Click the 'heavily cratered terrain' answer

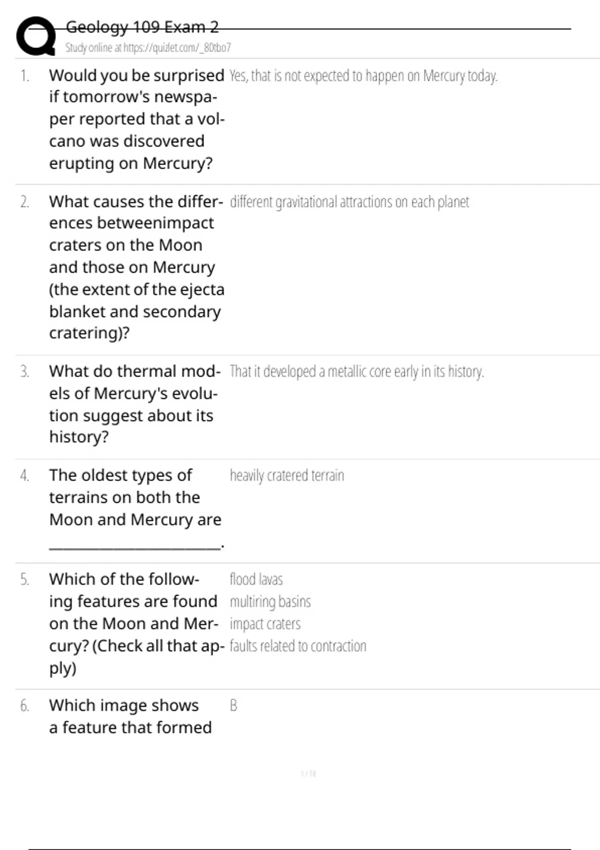coord(287,475)
